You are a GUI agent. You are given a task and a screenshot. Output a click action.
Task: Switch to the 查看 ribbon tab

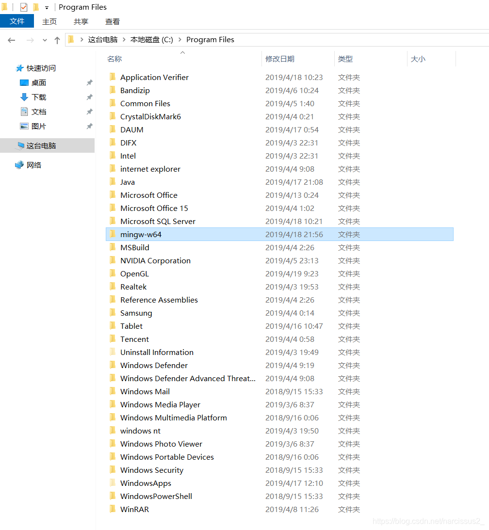(112, 22)
